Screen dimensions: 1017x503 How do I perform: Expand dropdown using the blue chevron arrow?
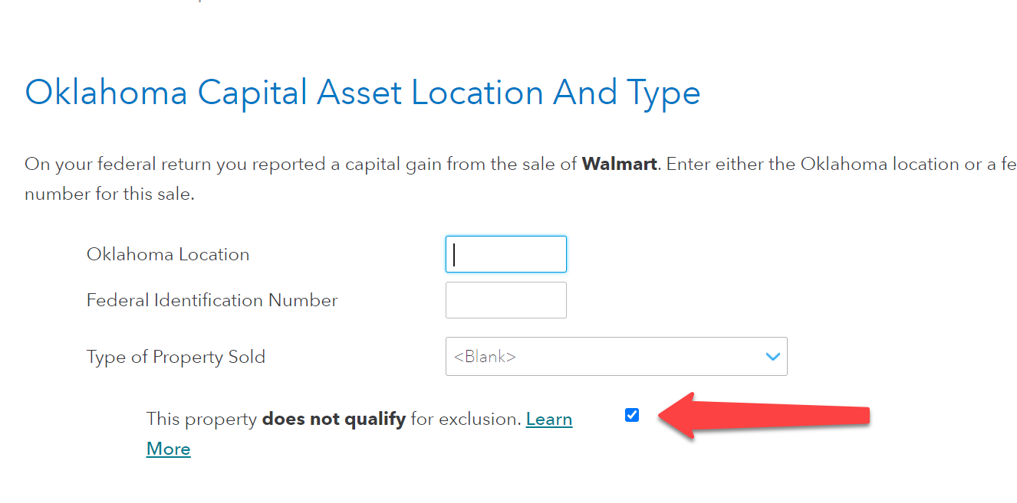pos(773,357)
